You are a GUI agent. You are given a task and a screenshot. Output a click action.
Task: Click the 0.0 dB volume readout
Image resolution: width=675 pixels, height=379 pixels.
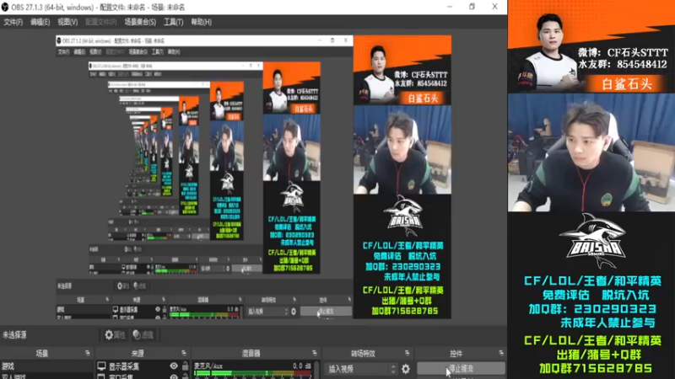point(302,366)
